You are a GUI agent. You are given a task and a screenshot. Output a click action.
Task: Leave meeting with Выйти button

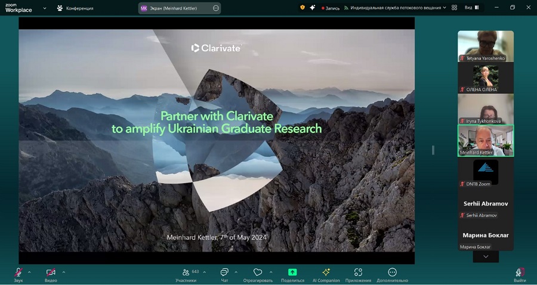(x=520, y=275)
